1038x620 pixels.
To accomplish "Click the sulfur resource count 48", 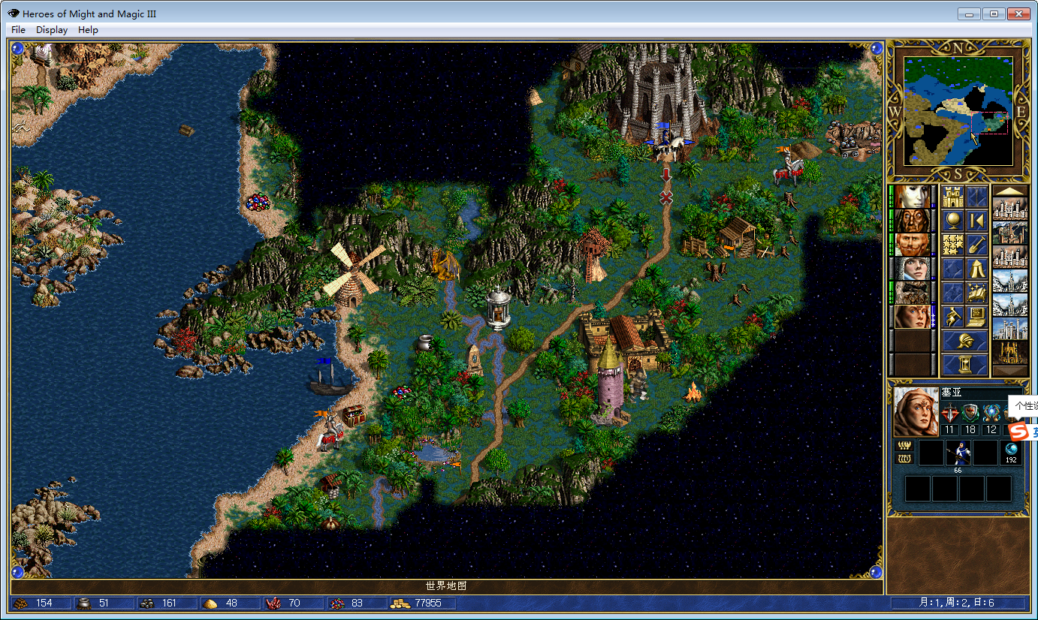I will point(230,603).
